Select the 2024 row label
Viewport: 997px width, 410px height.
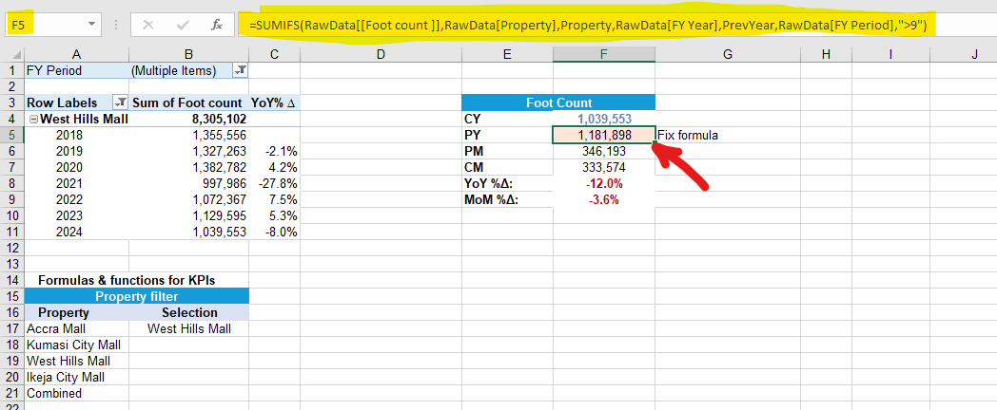click(76, 232)
